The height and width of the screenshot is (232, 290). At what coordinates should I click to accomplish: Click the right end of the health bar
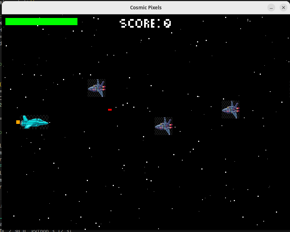(76, 22)
